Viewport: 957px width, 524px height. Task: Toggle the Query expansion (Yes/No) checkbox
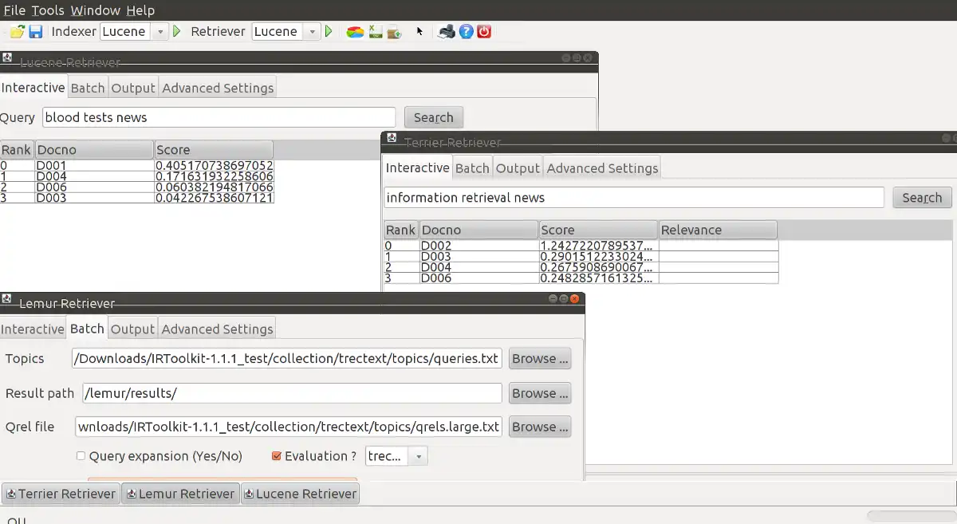coord(81,456)
